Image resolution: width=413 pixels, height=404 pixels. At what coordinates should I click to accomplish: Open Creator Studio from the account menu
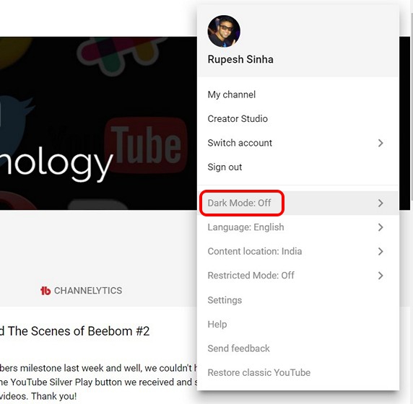pyautogui.click(x=298, y=119)
